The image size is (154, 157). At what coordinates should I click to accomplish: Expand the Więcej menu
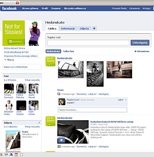pyautogui.click(x=9, y=60)
